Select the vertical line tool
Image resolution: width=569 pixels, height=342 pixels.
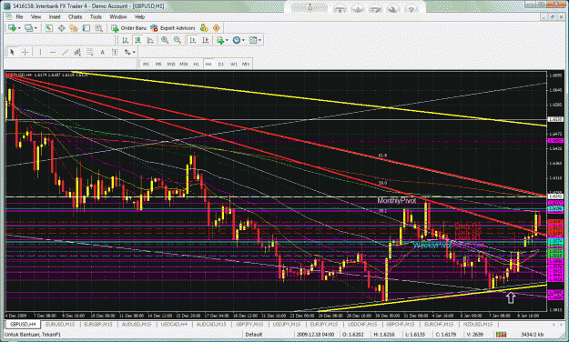40,52
